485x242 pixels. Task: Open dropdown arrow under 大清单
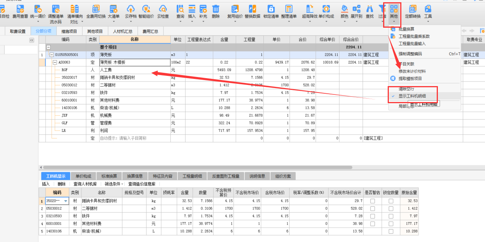click(114, 22)
